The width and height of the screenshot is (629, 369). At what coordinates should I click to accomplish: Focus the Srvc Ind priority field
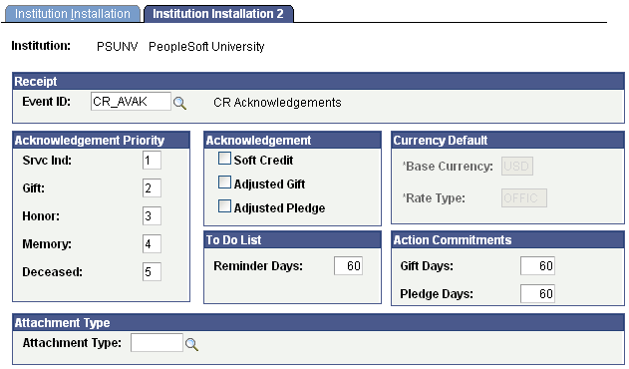[x=152, y=161]
